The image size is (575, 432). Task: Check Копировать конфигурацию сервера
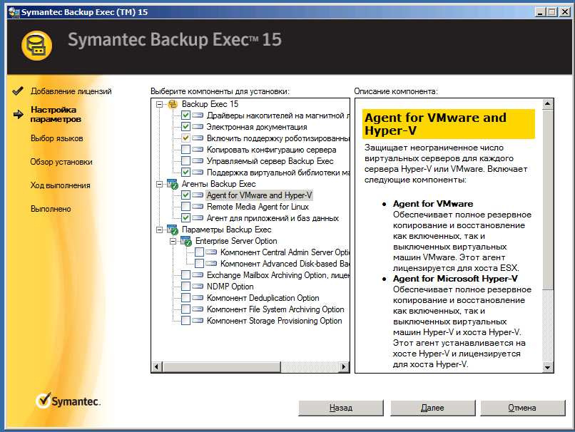pos(186,150)
